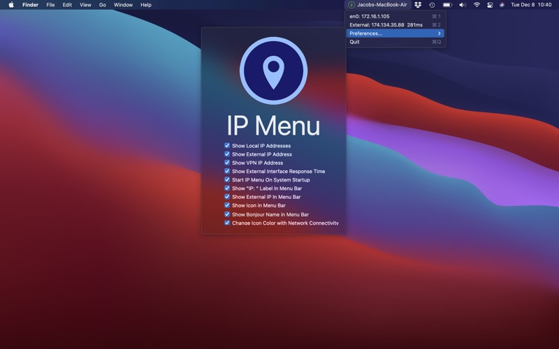Viewport: 559px width, 349px height.
Task: Expand the Preferences submenu arrow
Action: click(x=440, y=34)
